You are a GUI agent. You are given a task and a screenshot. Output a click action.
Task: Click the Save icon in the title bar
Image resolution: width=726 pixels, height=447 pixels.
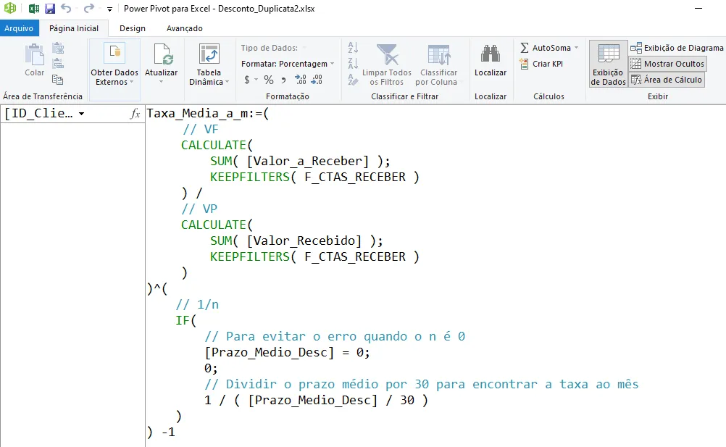pyautogui.click(x=49, y=8)
